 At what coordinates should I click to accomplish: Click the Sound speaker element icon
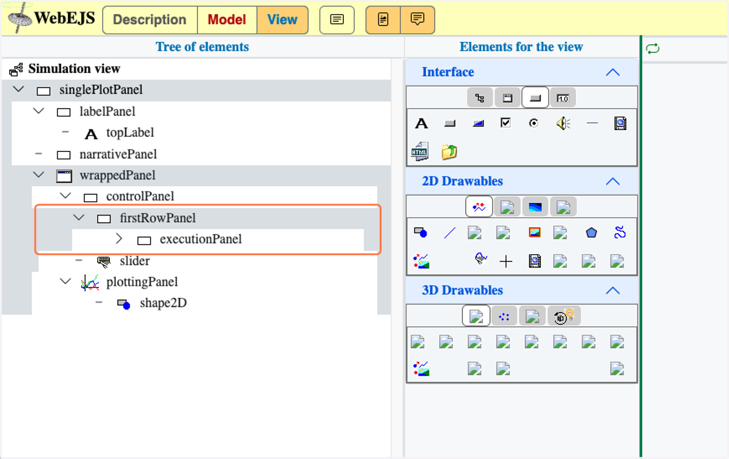[563, 123]
